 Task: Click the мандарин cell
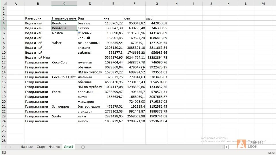tap(90, 102)
